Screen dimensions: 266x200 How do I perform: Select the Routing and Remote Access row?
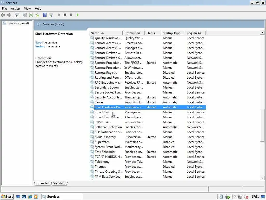click(148, 77)
